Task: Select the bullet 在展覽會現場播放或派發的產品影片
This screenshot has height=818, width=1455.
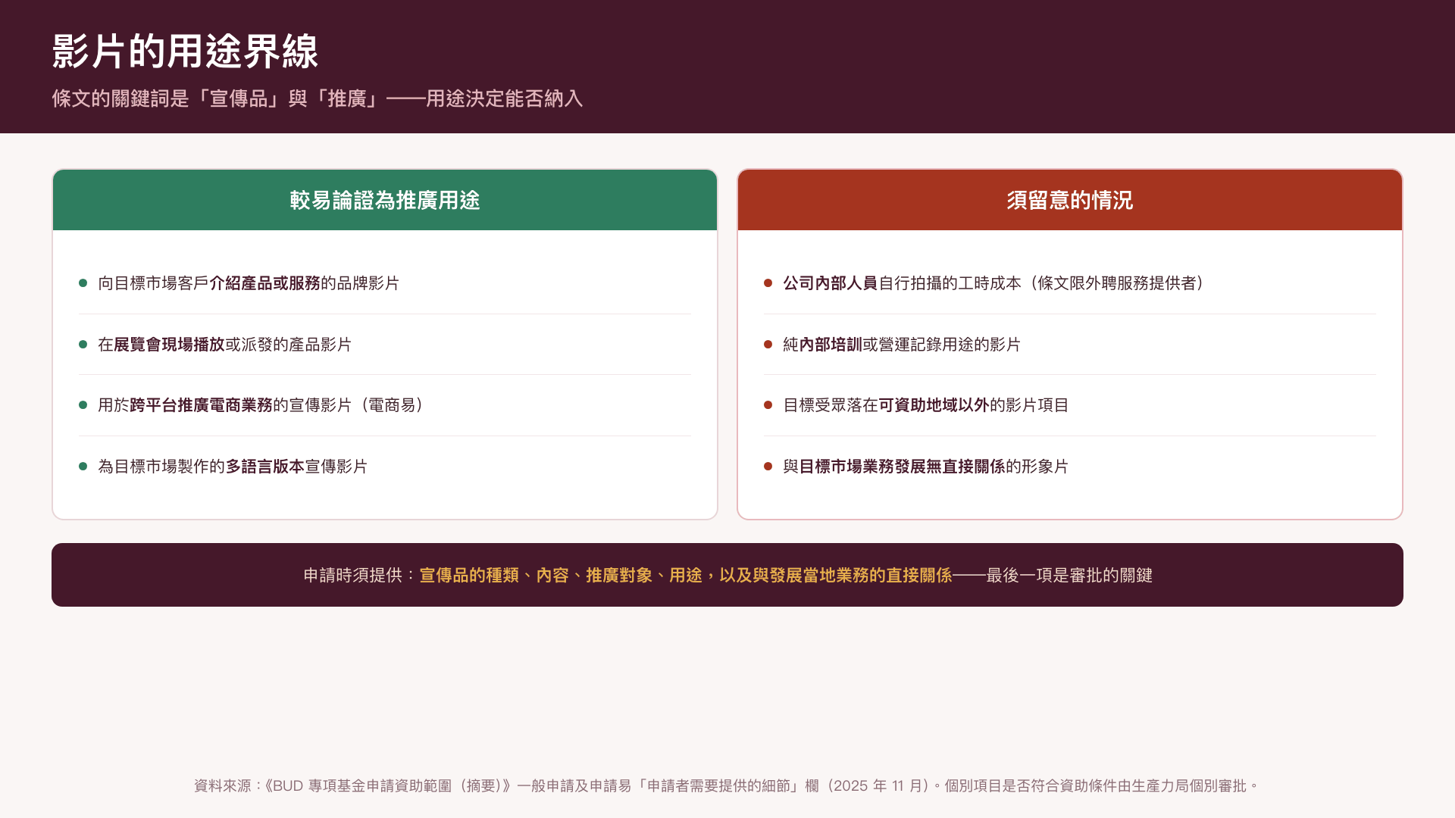Action: pos(225,345)
